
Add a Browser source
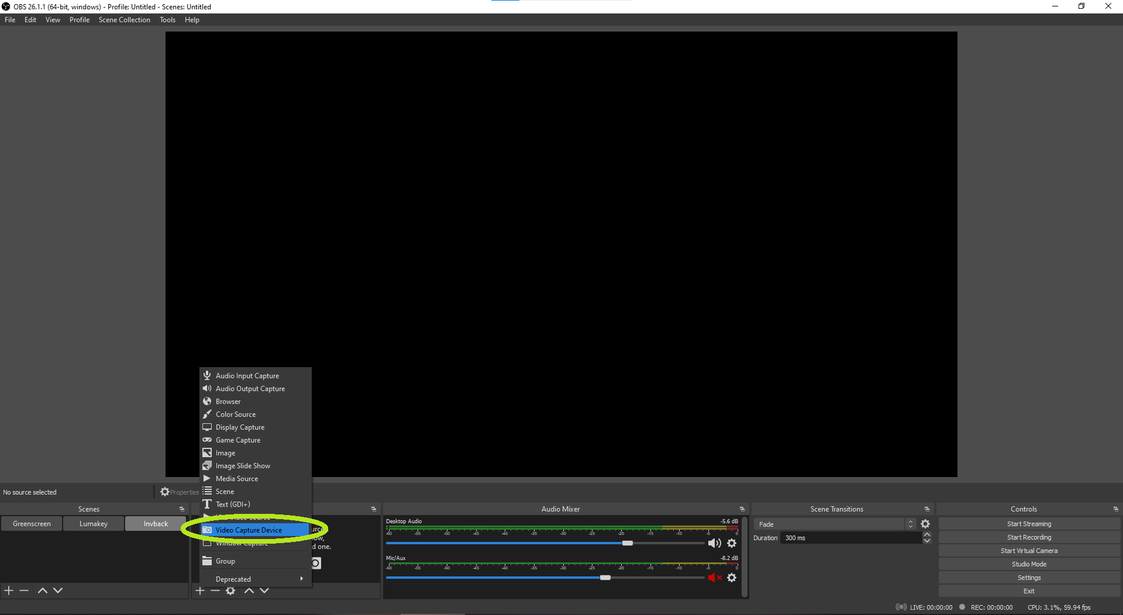click(256, 401)
